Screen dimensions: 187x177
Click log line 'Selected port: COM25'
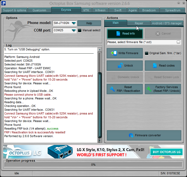click(x=18, y=61)
